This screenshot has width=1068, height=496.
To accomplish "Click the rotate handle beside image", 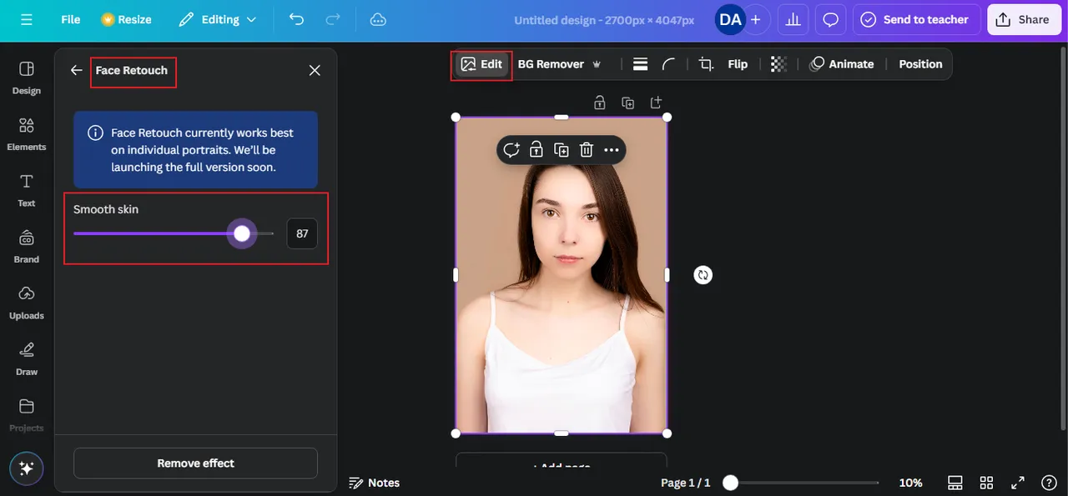I will click(x=703, y=275).
